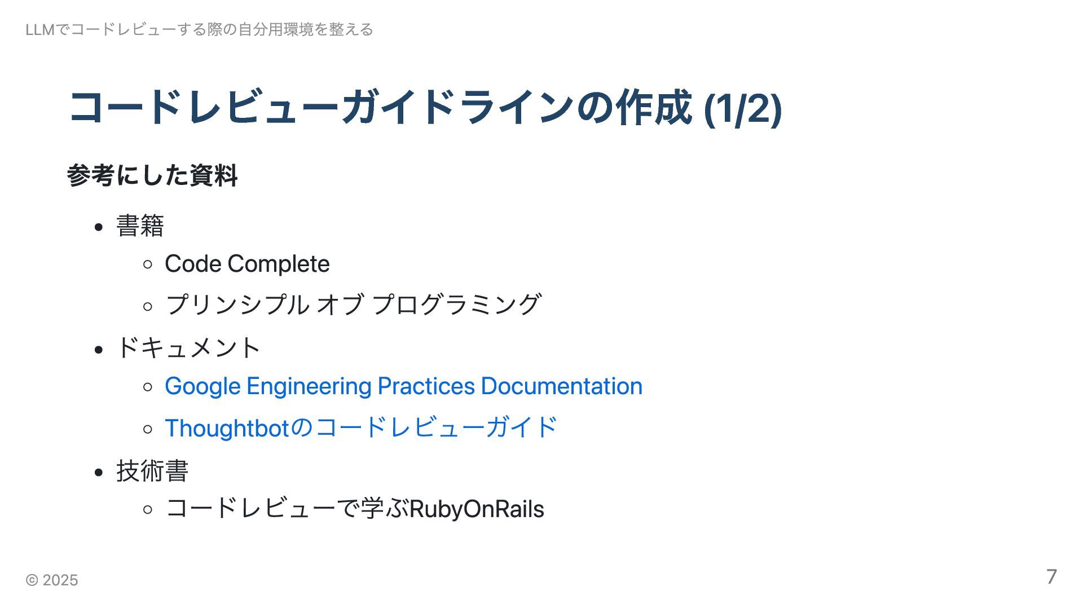Click the copyright symbol in footer
The height and width of the screenshot is (609, 1083).
pos(32,580)
